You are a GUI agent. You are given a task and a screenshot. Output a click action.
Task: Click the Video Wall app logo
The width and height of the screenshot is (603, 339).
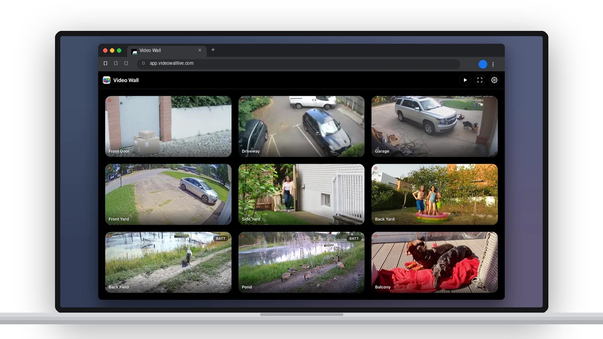coord(107,80)
